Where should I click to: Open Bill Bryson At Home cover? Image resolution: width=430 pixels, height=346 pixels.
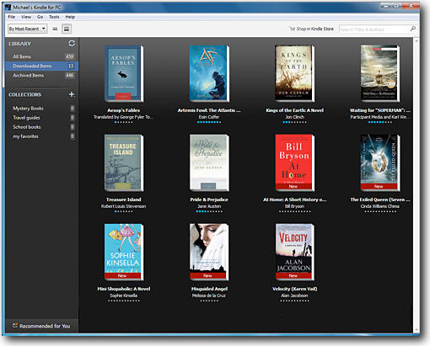(x=294, y=162)
